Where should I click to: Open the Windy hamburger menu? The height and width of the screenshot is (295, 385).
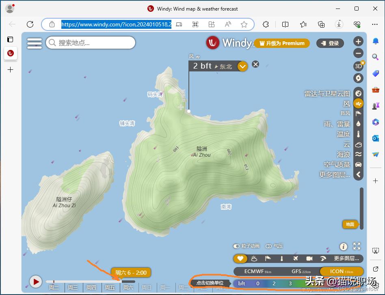pos(35,43)
